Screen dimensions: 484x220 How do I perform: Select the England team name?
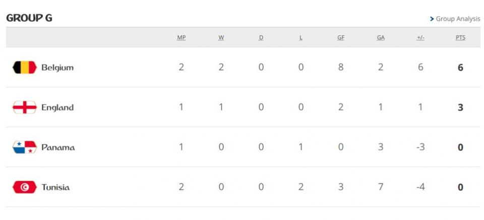point(57,107)
